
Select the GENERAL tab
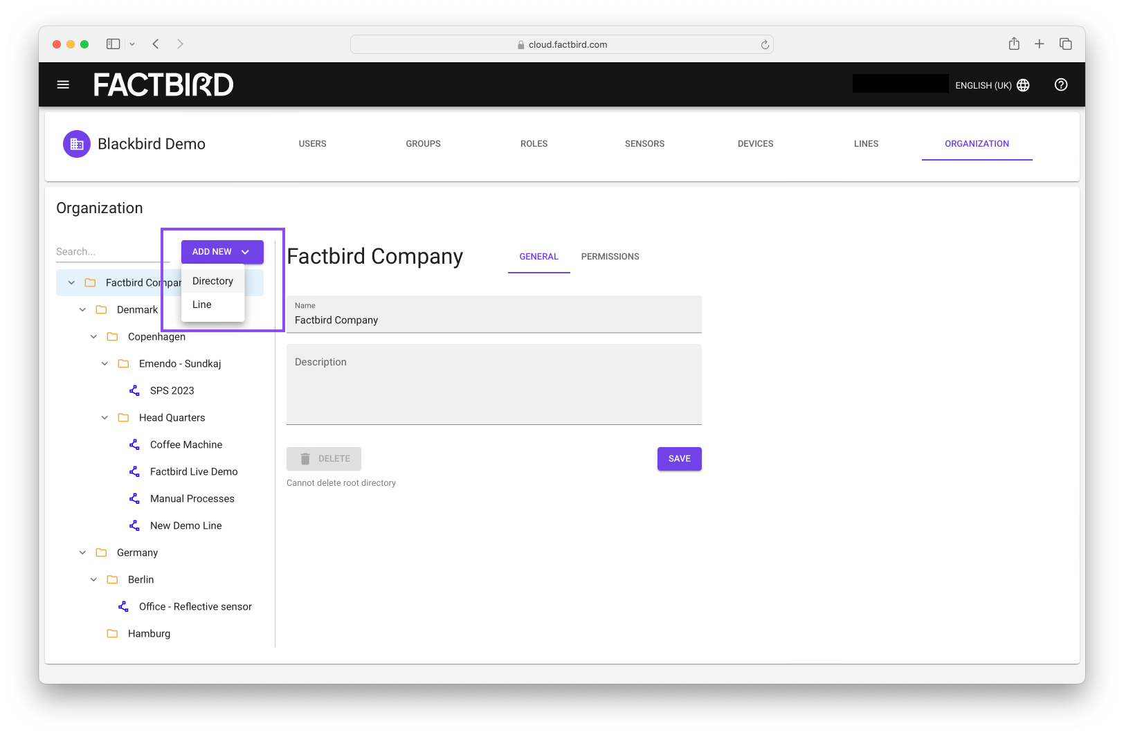pyautogui.click(x=539, y=257)
